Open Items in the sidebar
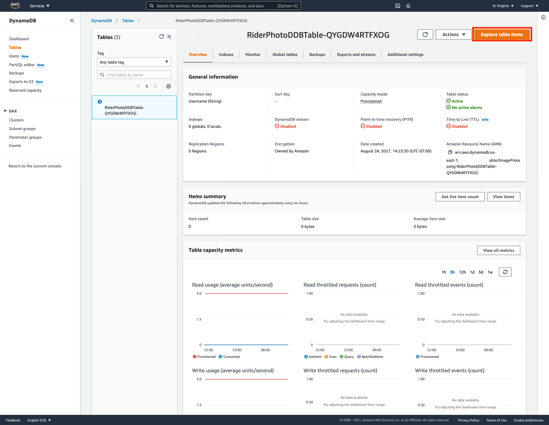549x425 pixels. [14, 56]
